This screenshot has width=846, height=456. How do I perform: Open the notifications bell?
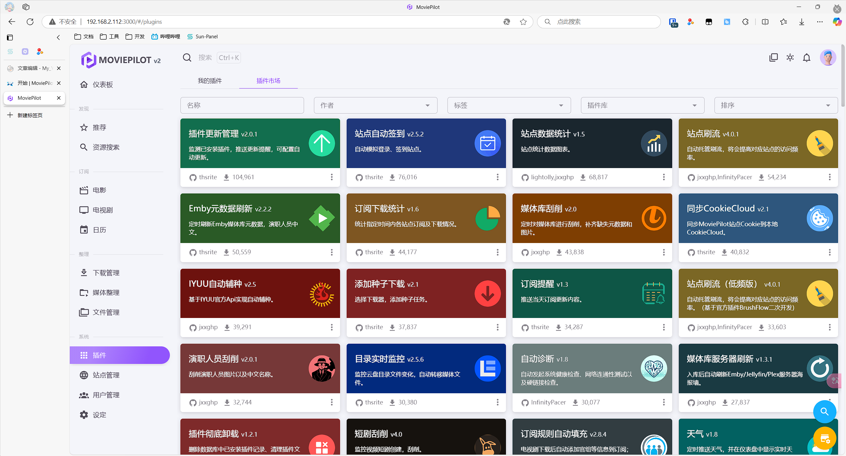(x=807, y=58)
